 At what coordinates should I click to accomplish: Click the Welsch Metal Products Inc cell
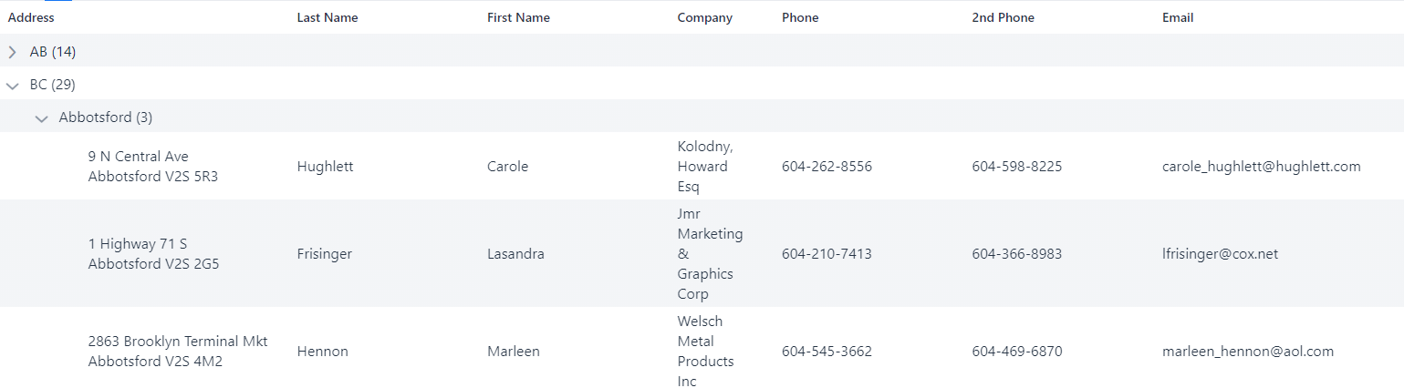point(706,352)
